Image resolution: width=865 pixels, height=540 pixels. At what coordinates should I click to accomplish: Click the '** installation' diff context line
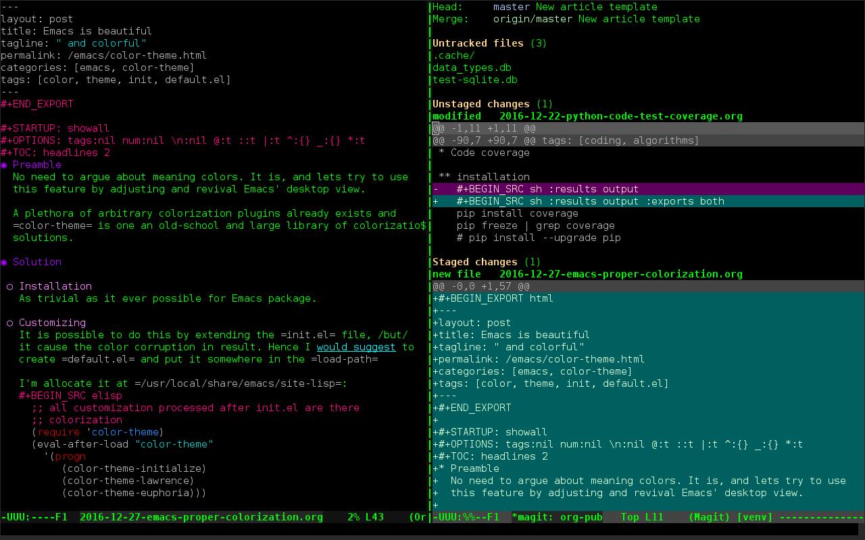(484, 177)
